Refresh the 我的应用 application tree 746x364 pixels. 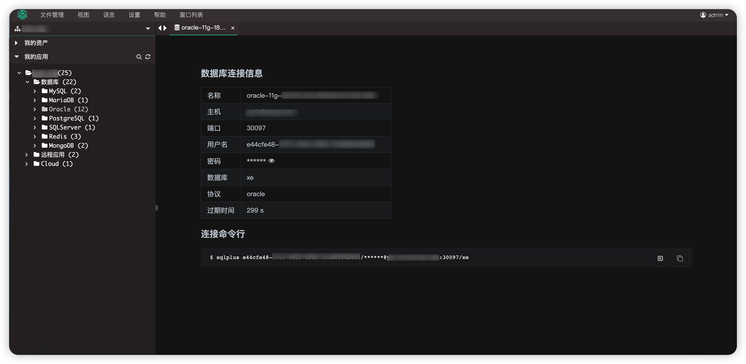coord(148,57)
